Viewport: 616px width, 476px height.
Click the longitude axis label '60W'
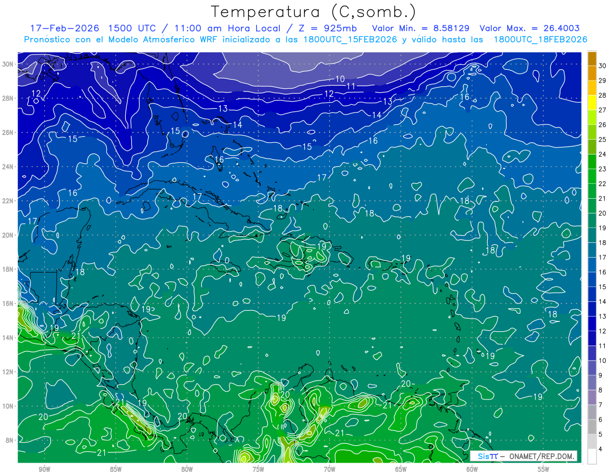point(472,469)
